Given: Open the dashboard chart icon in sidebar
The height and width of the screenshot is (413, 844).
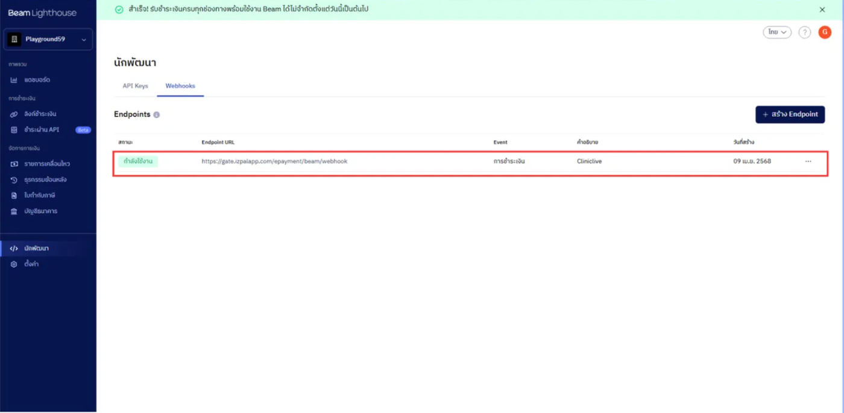Looking at the screenshot, I should [x=14, y=79].
